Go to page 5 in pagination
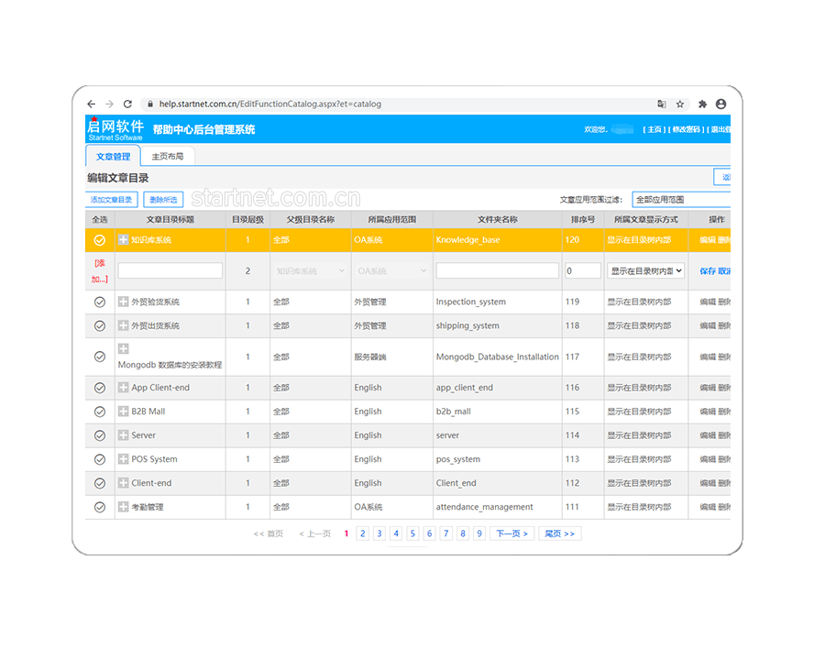The width and height of the screenshot is (825, 660). 412,533
